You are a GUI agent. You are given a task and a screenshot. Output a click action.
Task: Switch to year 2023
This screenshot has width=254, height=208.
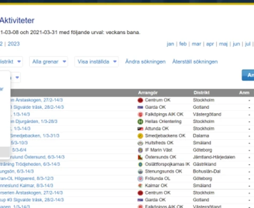point(13,44)
